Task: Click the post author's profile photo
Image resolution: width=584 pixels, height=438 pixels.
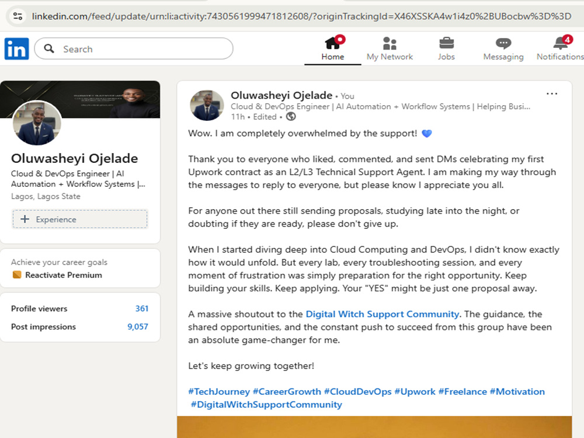Action: tap(207, 105)
